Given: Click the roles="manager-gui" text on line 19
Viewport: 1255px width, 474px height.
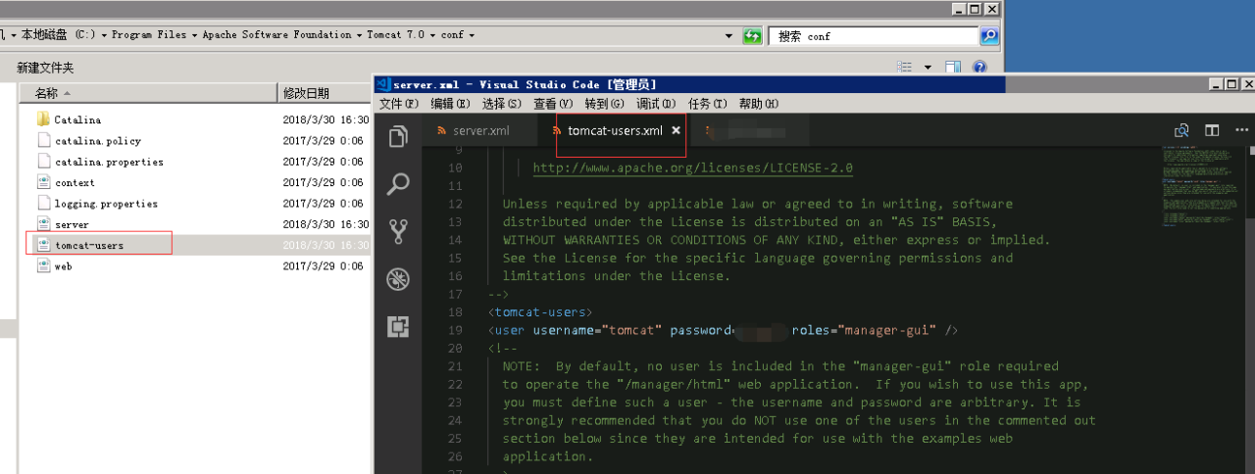Looking at the screenshot, I should click(863, 330).
